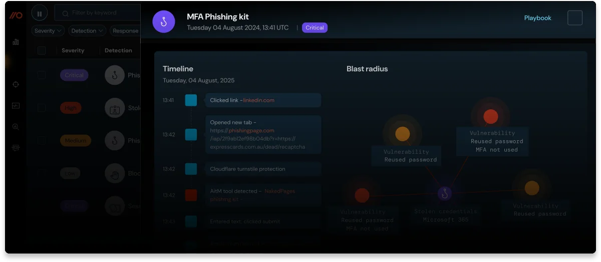The height and width of the screenshot is (262, 601).
Task: Open the activity monitor sidebar icon
Action: [16, 106]
